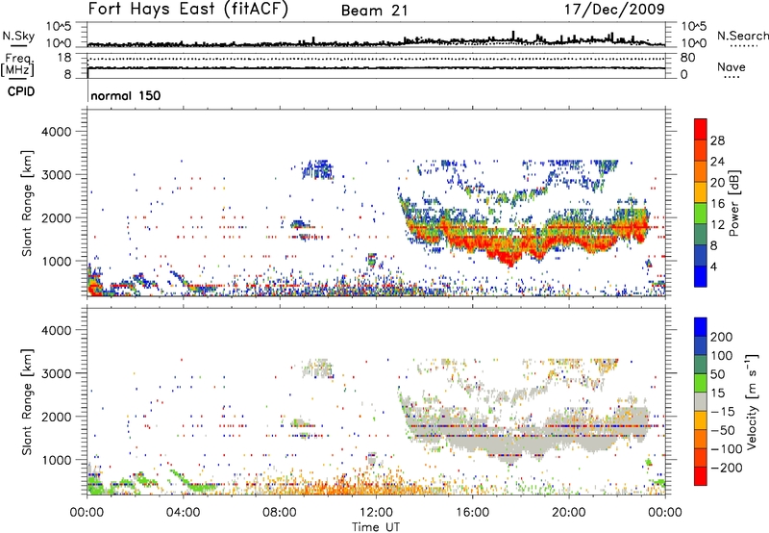Select the normal 150 CPID text
Image resolution: width=769 pixels, height=533 pixels.
126,95
